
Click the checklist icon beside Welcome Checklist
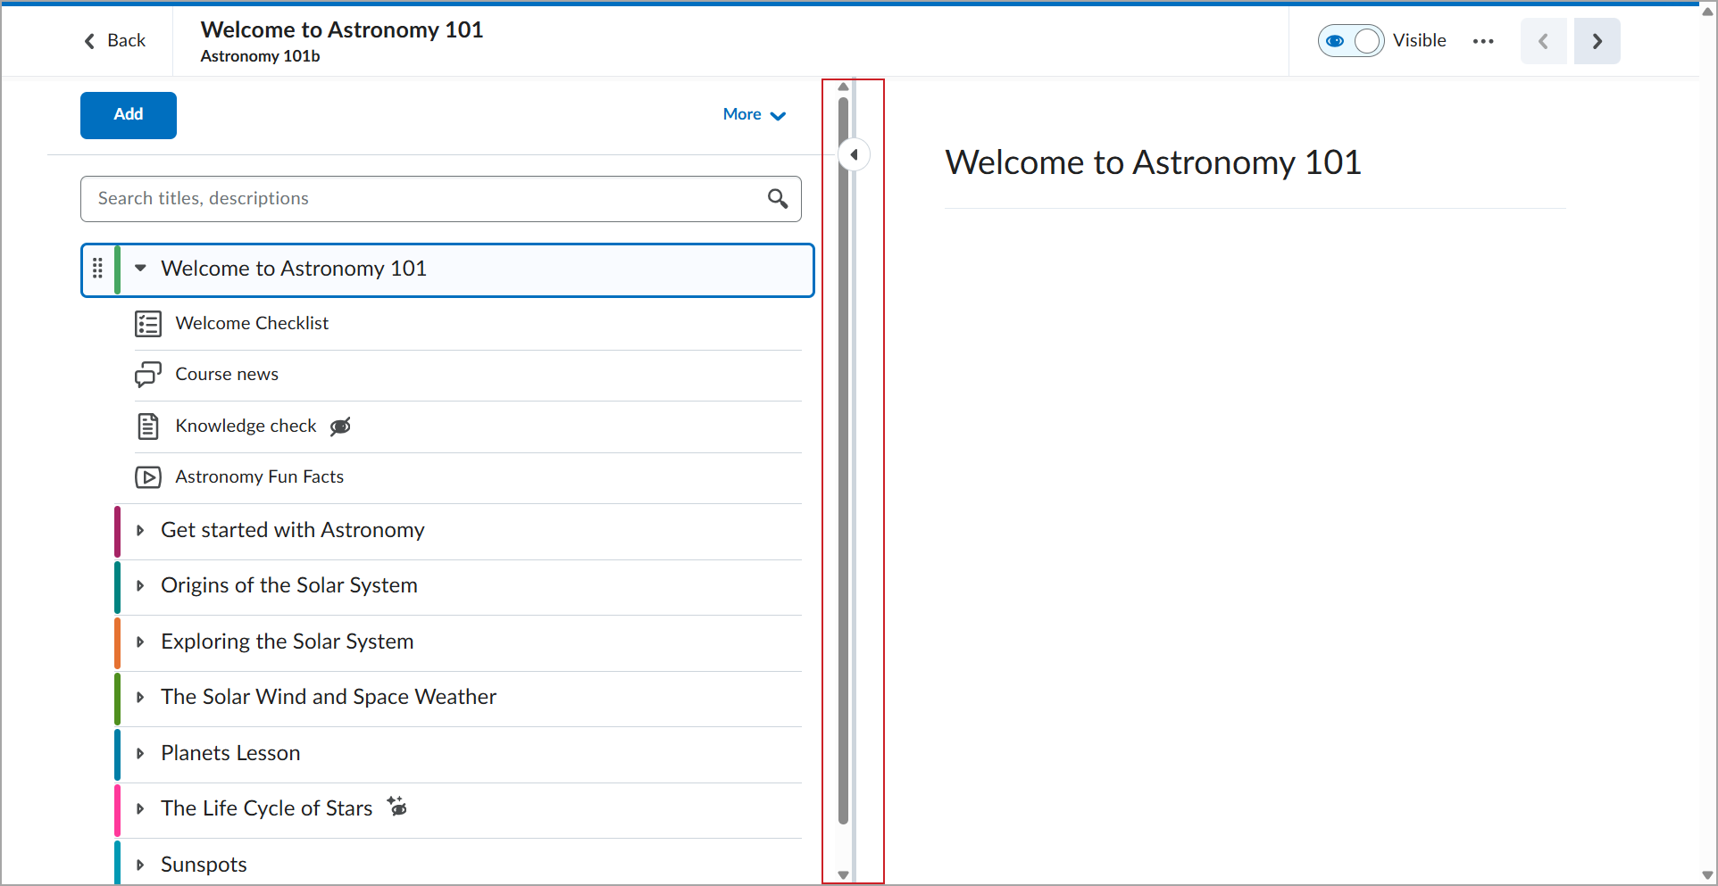click(x=148, y=324)
